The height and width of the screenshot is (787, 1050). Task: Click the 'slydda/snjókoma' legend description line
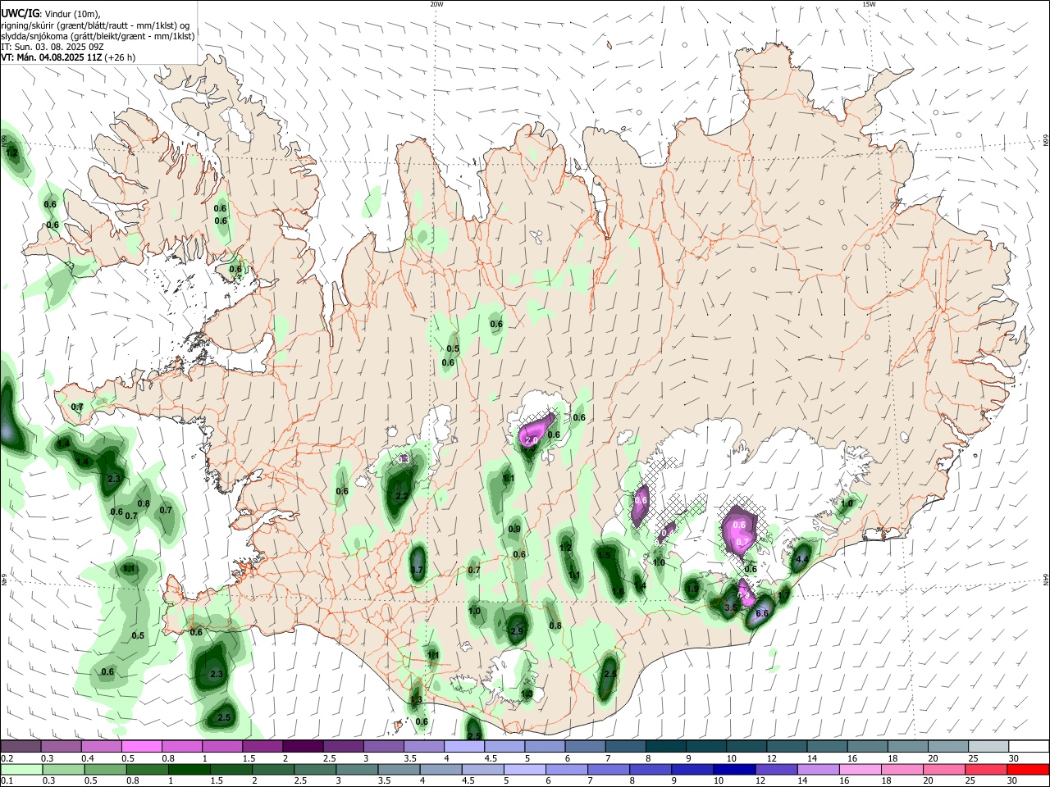tap(98, 36)
